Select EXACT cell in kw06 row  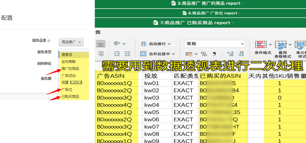[x=185, y=120]
